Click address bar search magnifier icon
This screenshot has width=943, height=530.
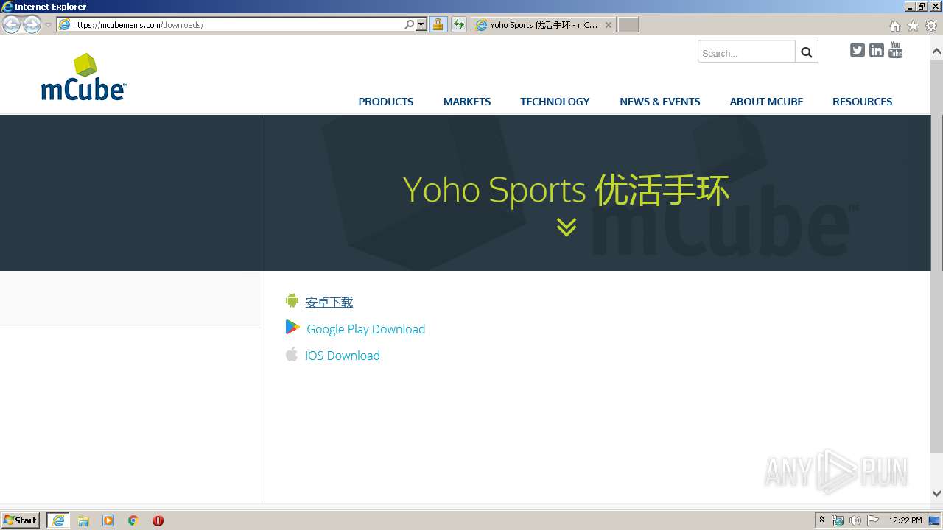click(x=410, y=25)
